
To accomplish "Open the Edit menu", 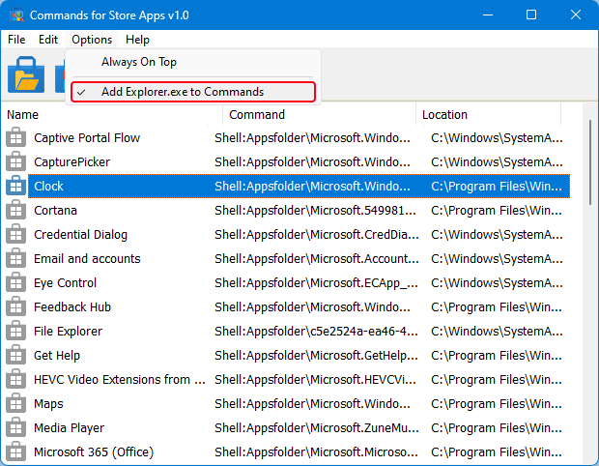I will click(48, 40).
